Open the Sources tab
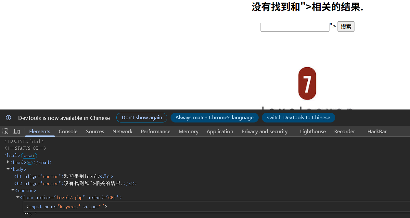Image resolution: width=410 pixels, height=218 pixels. coord(95,131)
